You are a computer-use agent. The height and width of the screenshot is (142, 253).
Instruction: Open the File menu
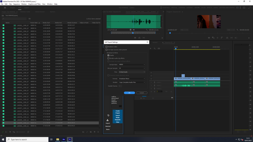(2, 4)
